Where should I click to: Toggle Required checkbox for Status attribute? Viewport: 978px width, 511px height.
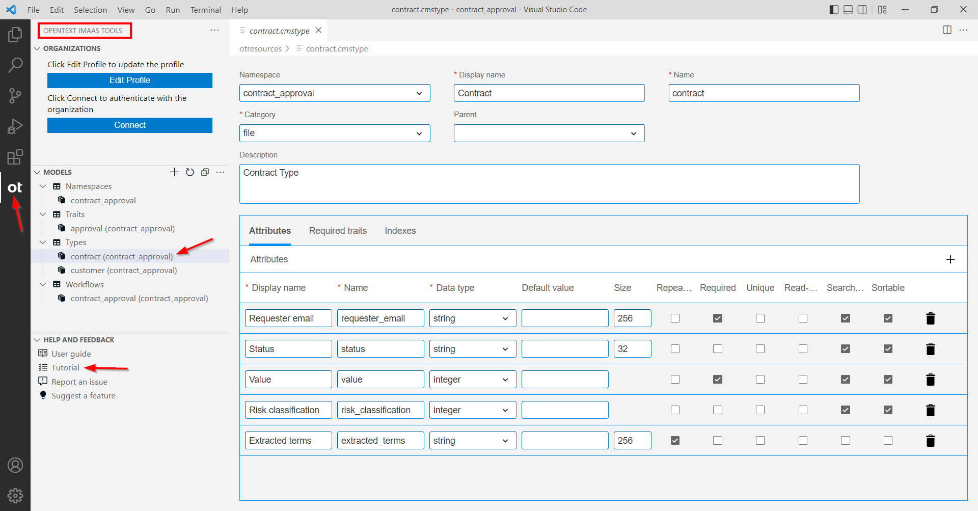click(x=717, y=349)
